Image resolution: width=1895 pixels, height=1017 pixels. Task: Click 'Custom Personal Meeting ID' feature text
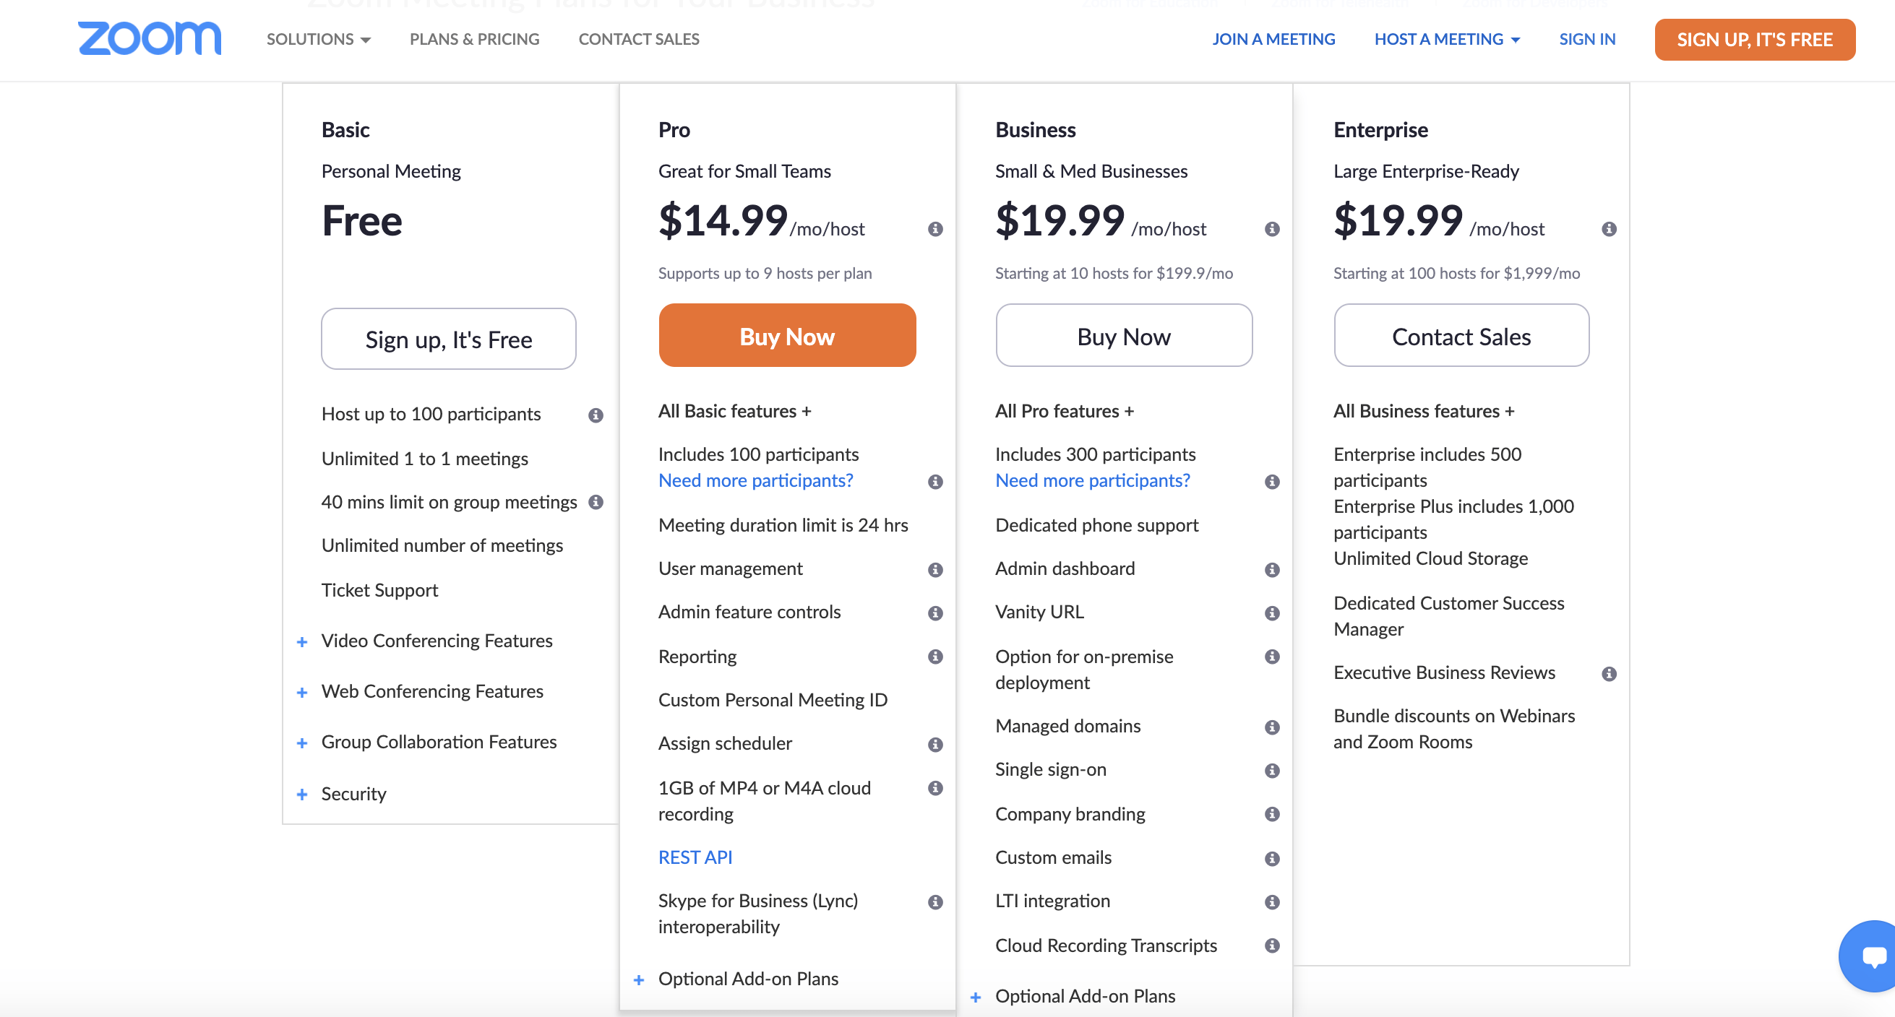click(773, 699)
